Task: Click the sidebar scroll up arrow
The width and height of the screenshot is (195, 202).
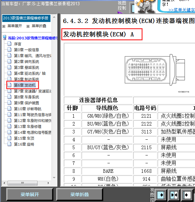Action: 54,17
